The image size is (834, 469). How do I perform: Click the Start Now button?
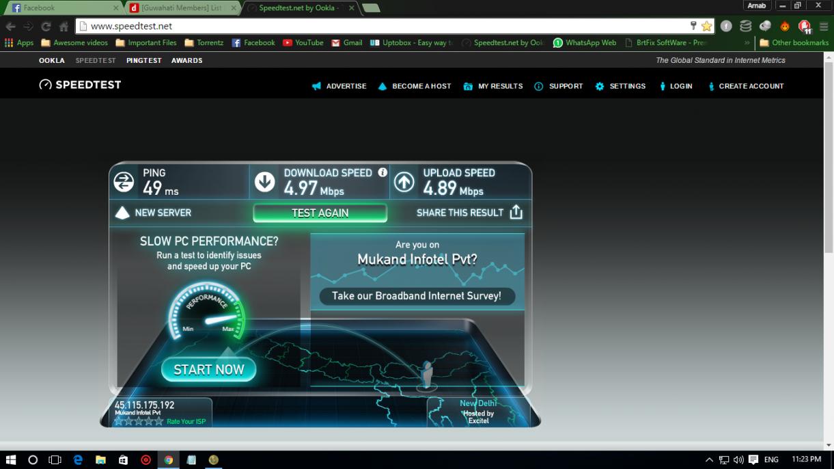[x=208, y=370]
